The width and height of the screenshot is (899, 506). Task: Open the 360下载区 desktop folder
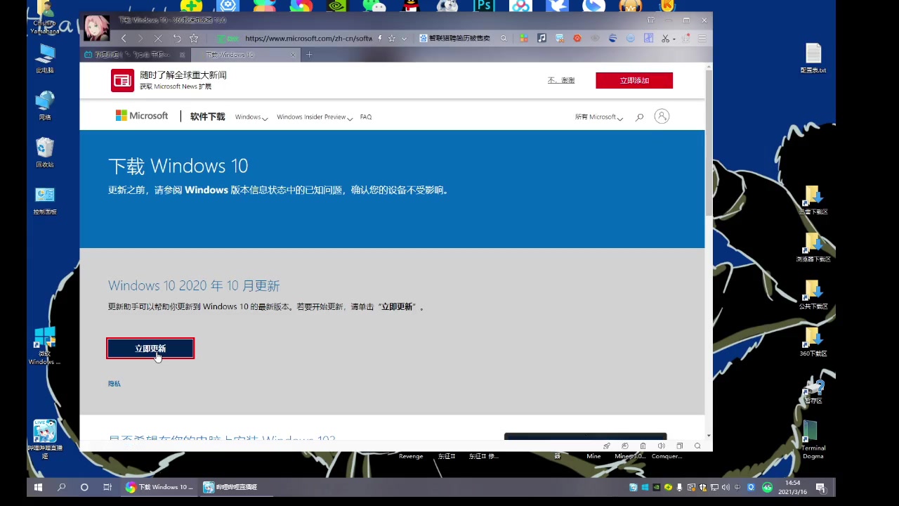[x=813, y=342]
